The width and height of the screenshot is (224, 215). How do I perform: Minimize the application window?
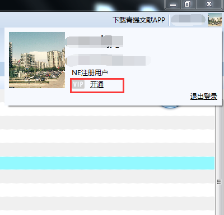click(x=172, y=4)
